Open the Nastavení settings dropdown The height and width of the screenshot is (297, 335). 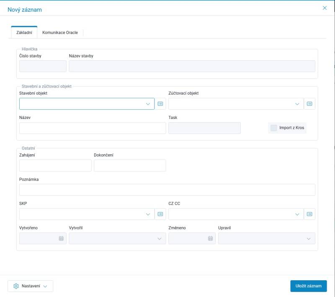(x=30, y=286)
